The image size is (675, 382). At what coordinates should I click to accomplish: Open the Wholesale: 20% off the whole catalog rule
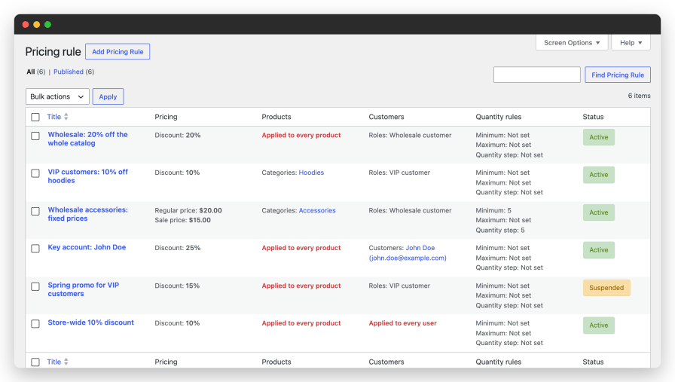tap(88, 139)
